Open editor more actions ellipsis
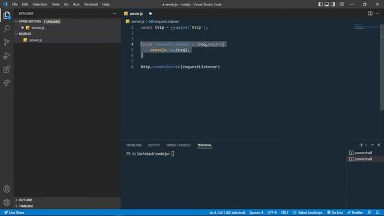Viewport: 384px width, 216px height. tap(377, 13)
